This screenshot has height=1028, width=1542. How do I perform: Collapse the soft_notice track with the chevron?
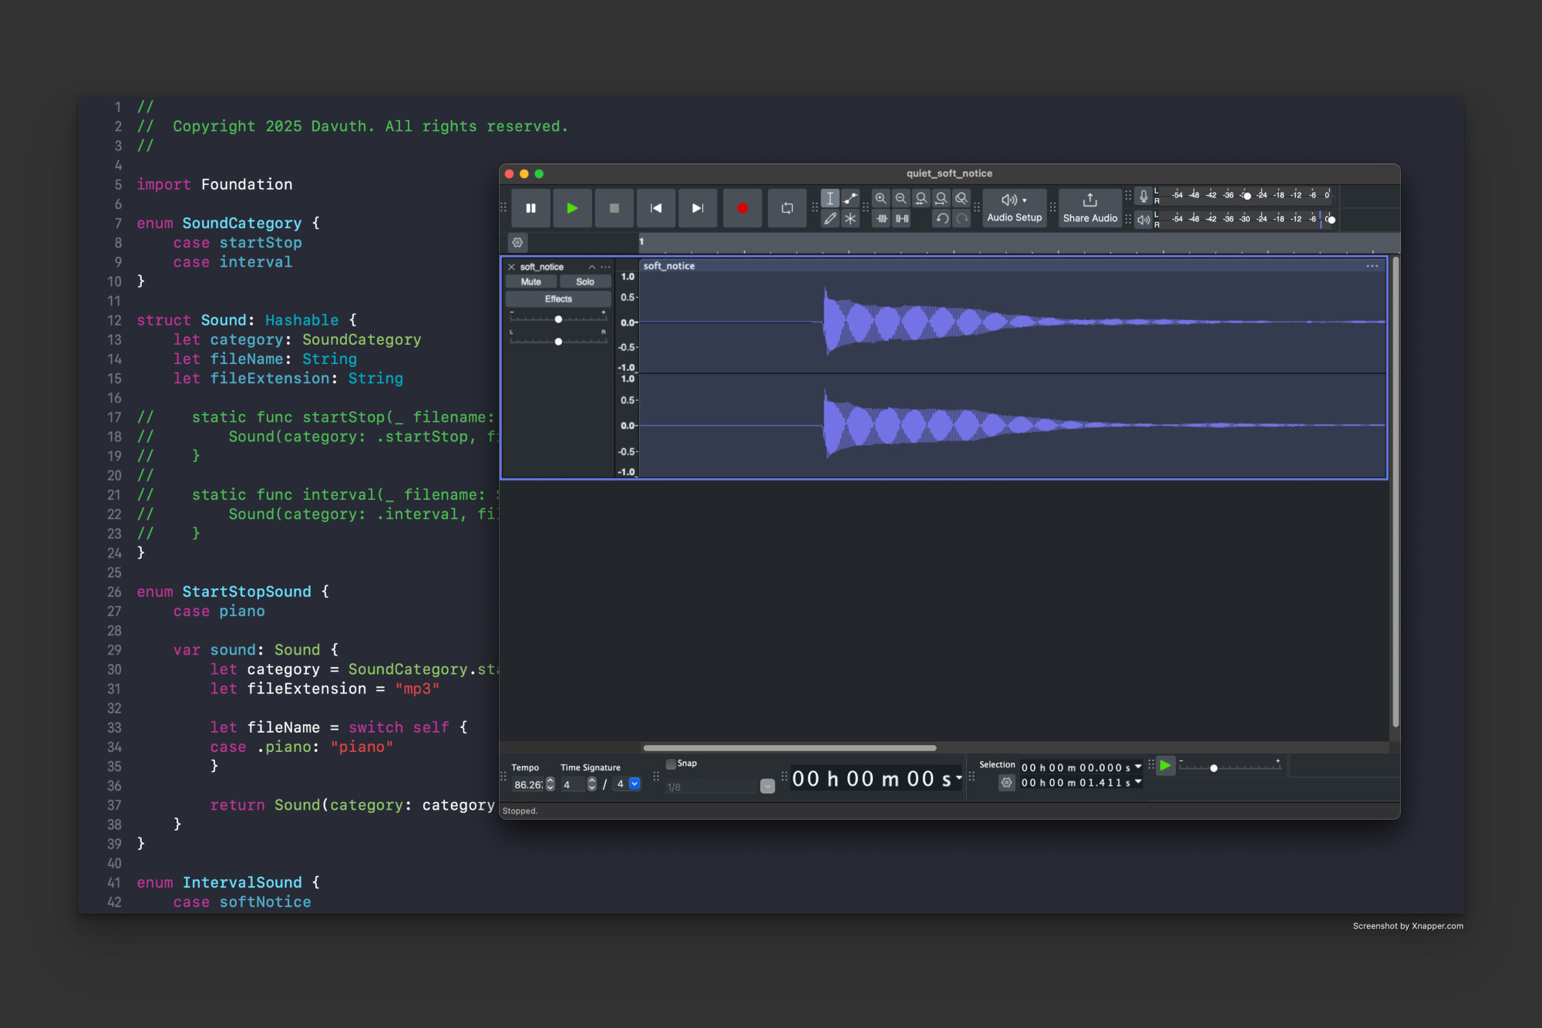click(x=591, y=267)
